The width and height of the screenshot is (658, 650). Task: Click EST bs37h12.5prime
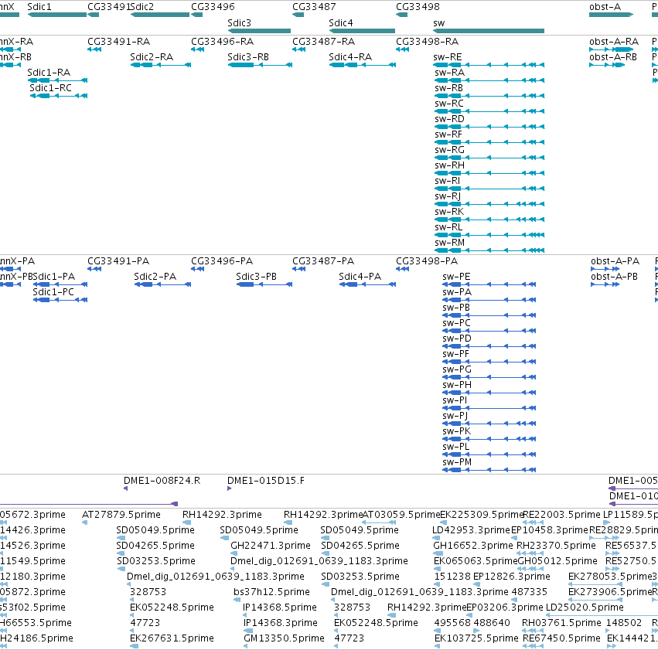[x=236, y=600]
